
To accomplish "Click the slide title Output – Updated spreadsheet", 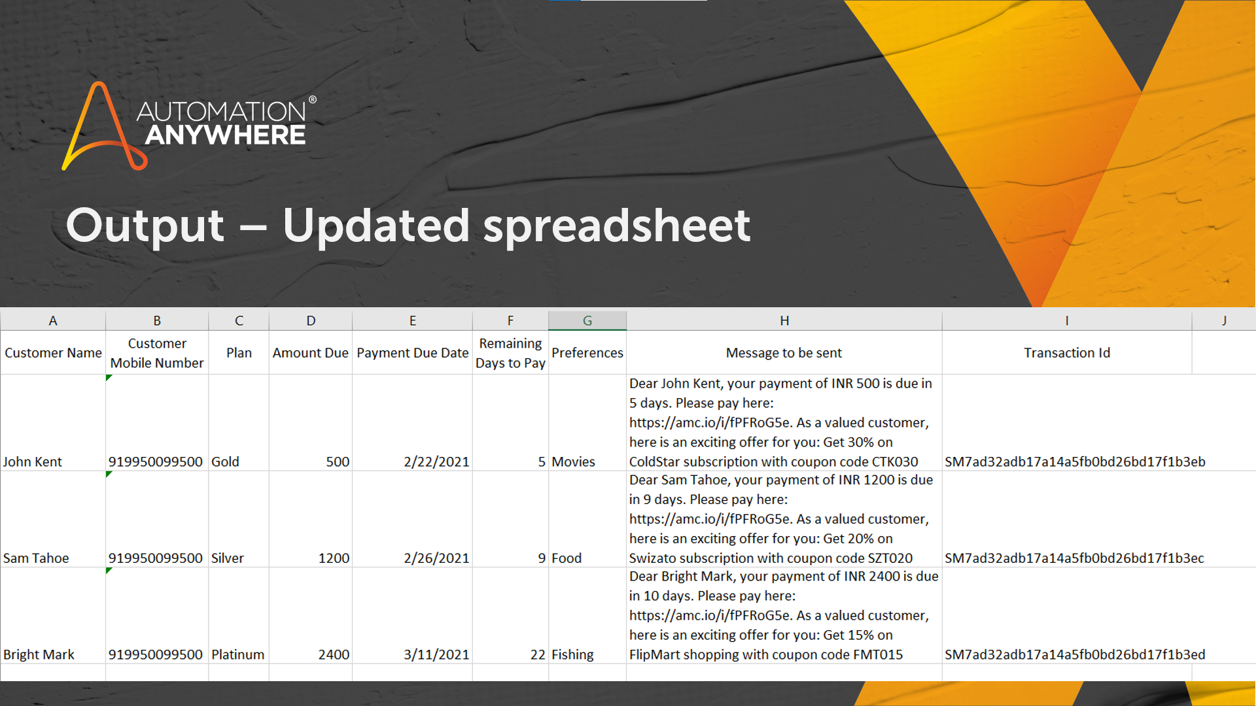I will click(408, 226).
